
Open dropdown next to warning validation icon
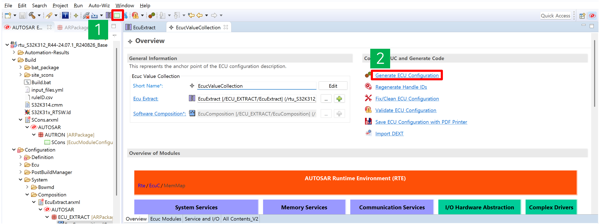(x=142, y=15)
